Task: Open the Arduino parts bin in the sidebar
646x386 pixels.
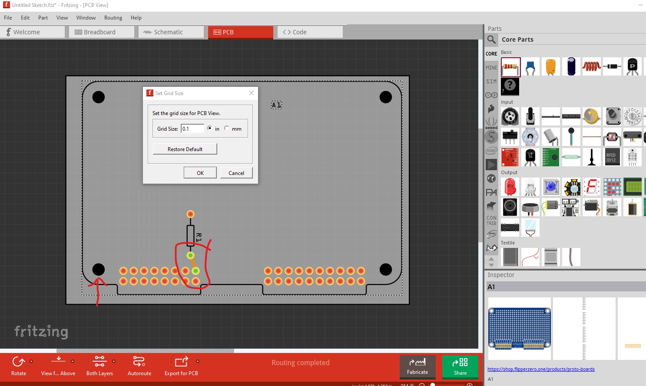Action: [491, 94]
